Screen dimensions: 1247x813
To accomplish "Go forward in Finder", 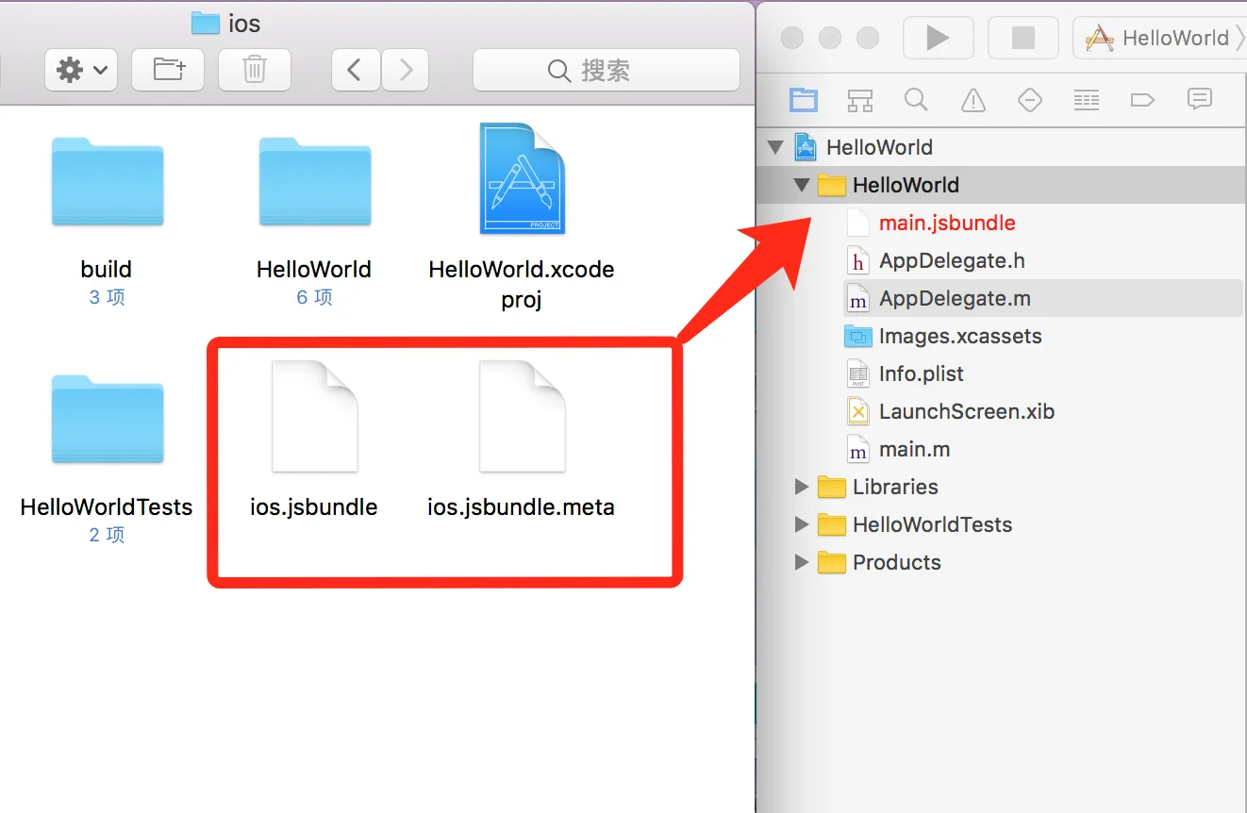I will pyautogui.click(x=406, y=70).
